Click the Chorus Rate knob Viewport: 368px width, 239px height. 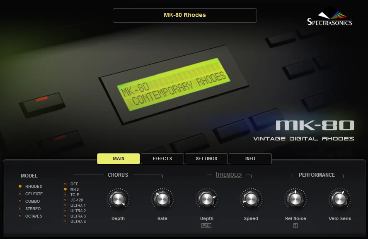[x=162, y=199]
